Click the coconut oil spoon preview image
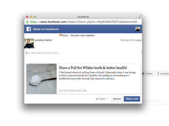 click(x=41, y=79)
